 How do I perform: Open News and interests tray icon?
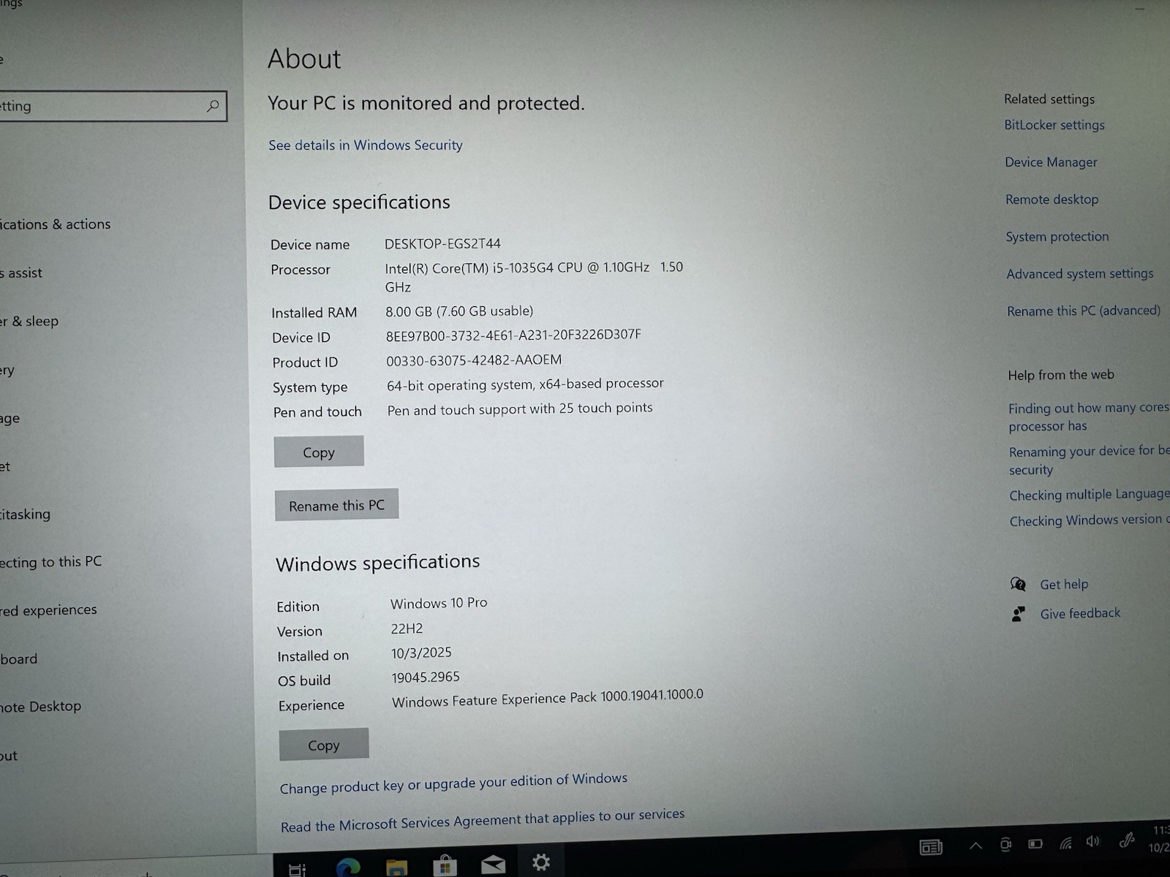coord(931,847)
